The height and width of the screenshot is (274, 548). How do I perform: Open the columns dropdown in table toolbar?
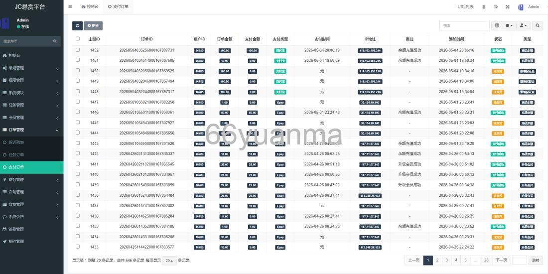point(509,25)
